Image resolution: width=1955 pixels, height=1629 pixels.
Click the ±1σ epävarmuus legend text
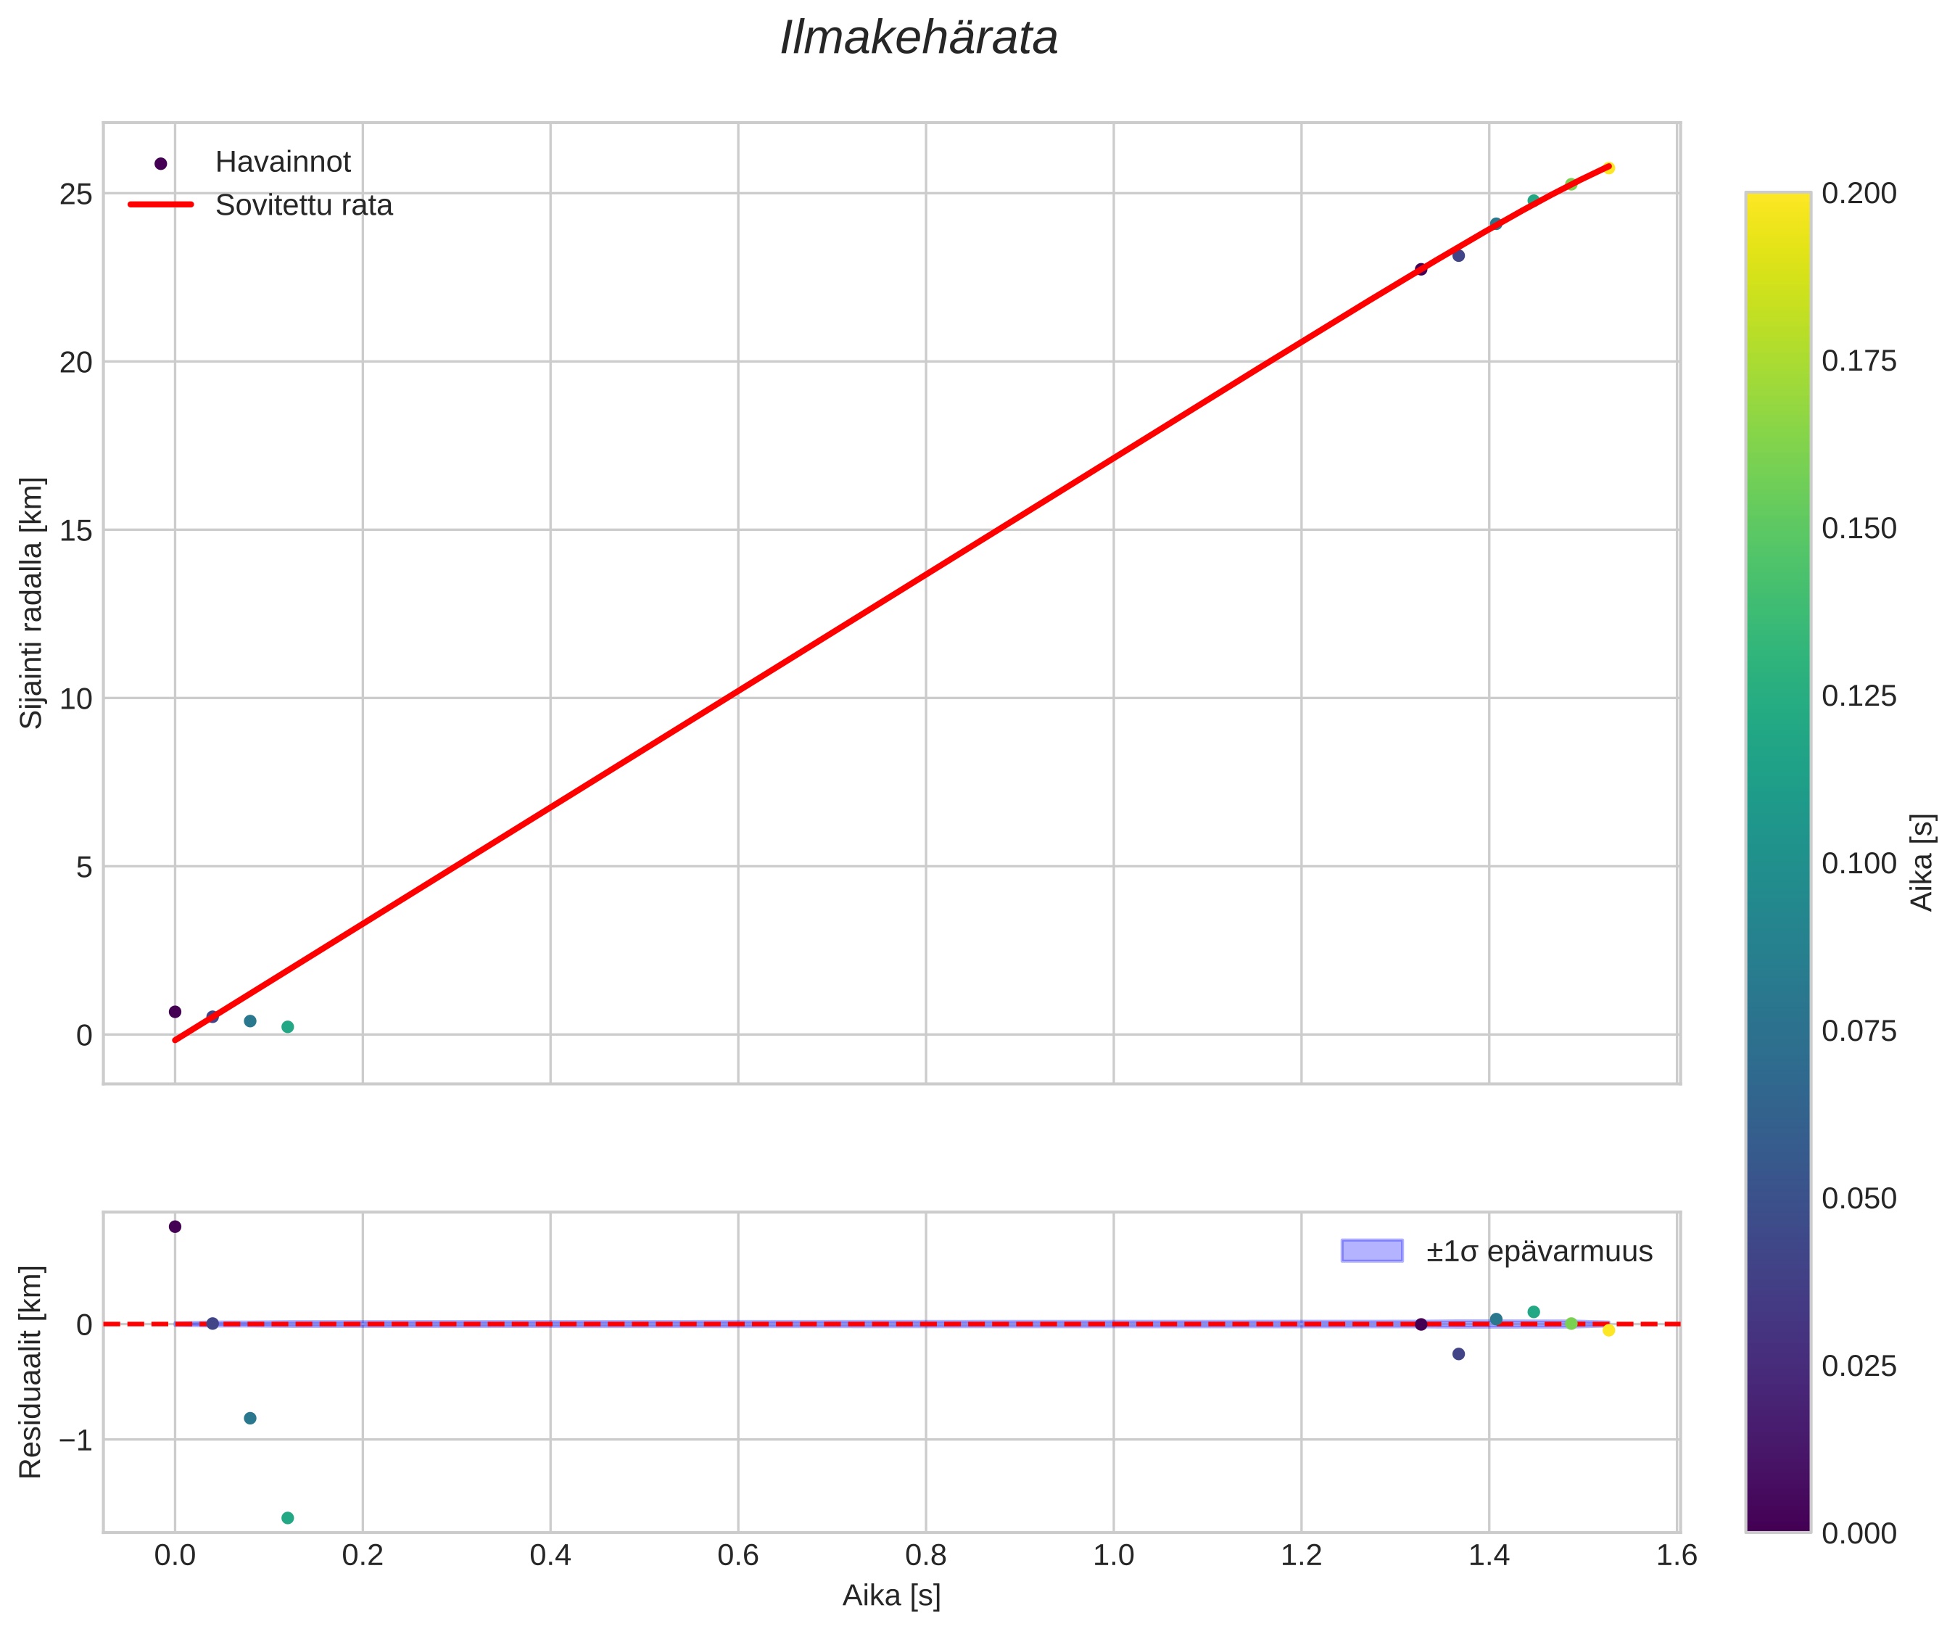pos(1539,1252)
